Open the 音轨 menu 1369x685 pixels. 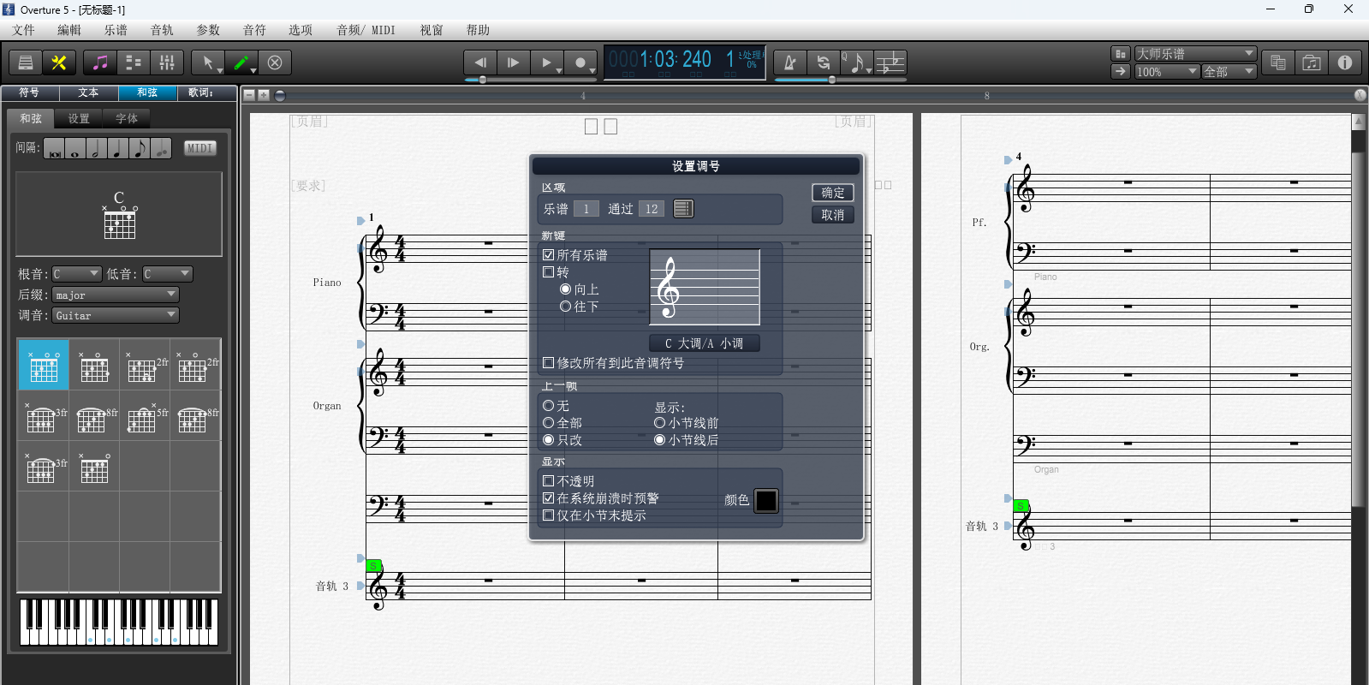tap(162, 30)
